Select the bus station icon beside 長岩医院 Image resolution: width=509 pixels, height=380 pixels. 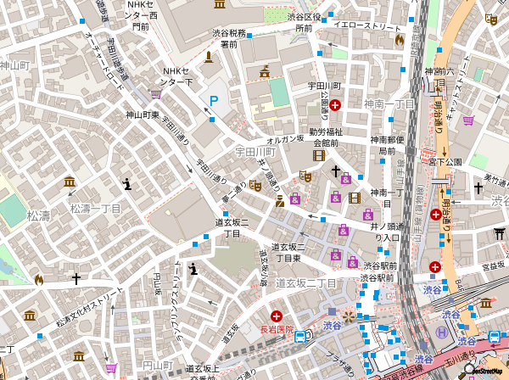click(301, 336)
